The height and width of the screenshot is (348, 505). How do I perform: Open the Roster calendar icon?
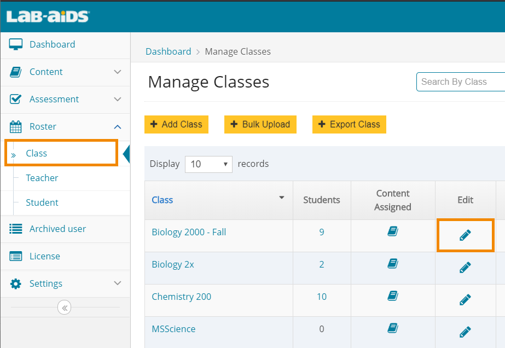click(x=15, y=126)
